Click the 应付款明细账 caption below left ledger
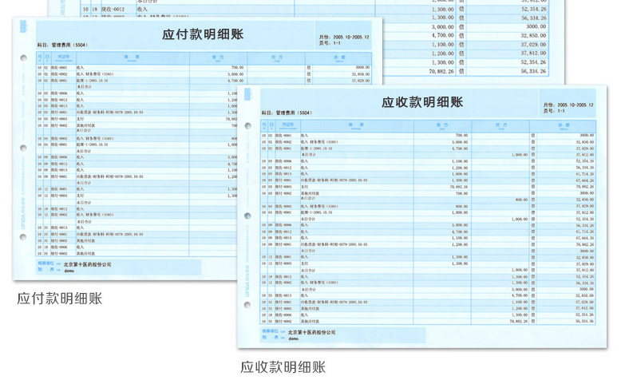 click(59, 299)
